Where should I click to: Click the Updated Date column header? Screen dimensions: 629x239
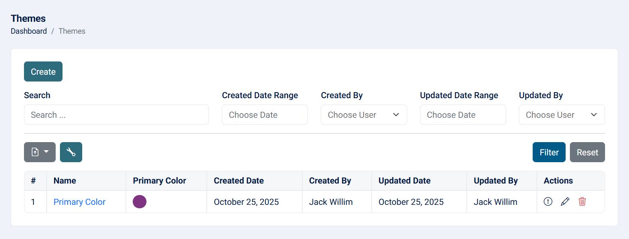pos(404,181)
